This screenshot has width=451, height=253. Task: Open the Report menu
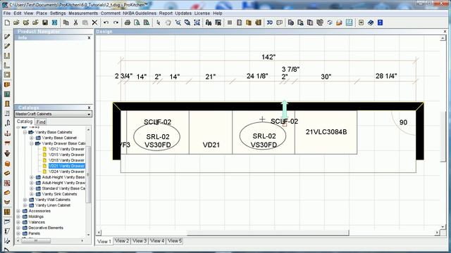[166, 13]
